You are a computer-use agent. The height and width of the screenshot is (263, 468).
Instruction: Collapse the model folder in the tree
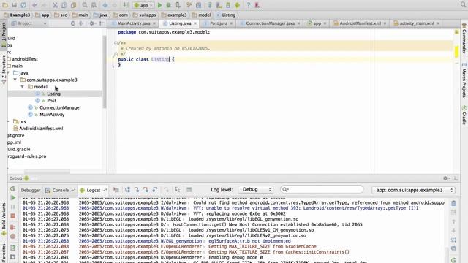[x=23, y=87]
